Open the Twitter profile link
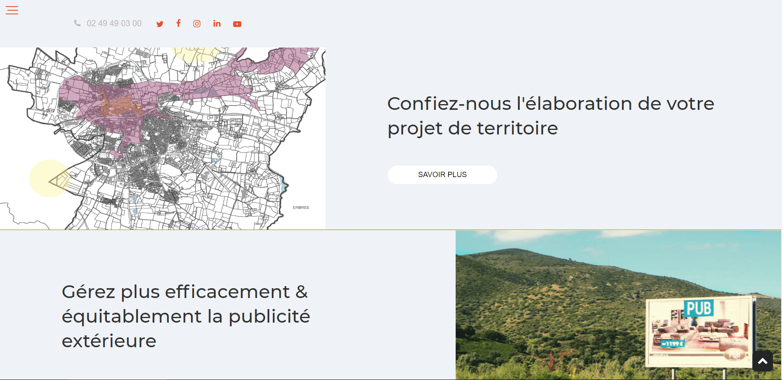 tap(160, 24)
